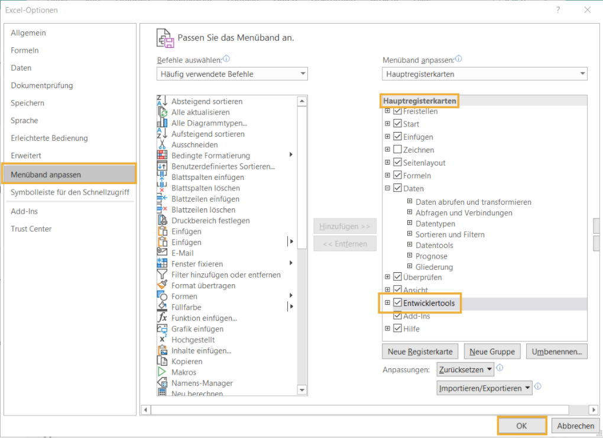Select Sortieren und Filtern group item

click(x=450, y=234)
